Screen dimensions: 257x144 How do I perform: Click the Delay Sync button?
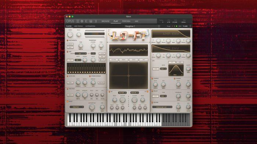click(155, 96)
